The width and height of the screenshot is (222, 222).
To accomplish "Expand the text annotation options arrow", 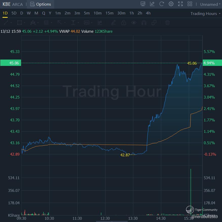I will [x=92, y=23].
